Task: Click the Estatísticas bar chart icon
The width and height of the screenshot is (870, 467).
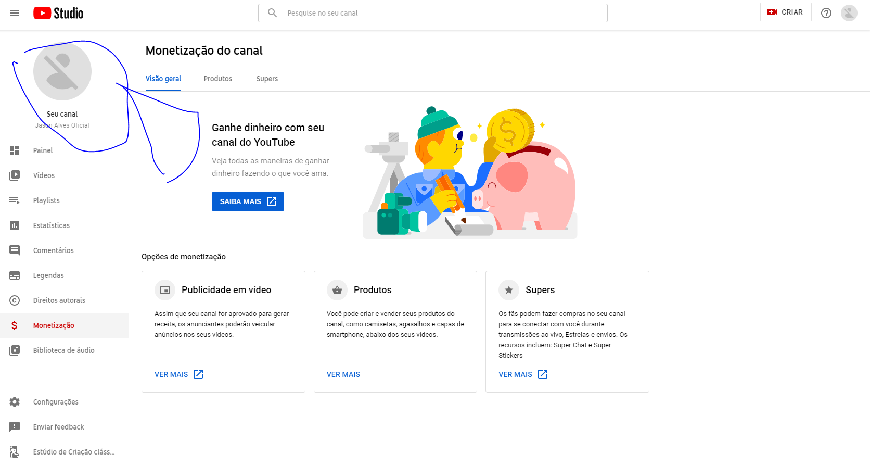Action: click(15, 225)
